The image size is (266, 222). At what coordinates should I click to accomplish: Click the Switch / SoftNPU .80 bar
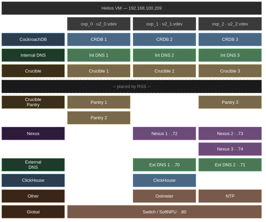[164, 212]
